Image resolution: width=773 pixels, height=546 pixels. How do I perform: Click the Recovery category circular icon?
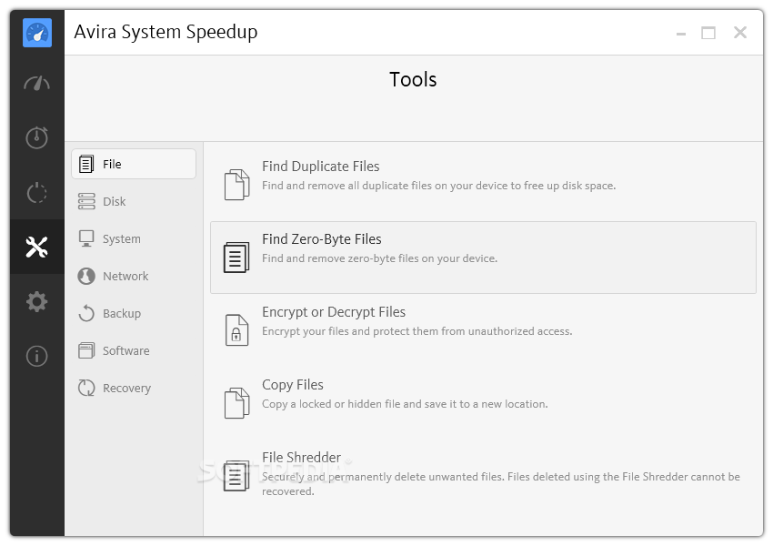[x=86, y=388]
